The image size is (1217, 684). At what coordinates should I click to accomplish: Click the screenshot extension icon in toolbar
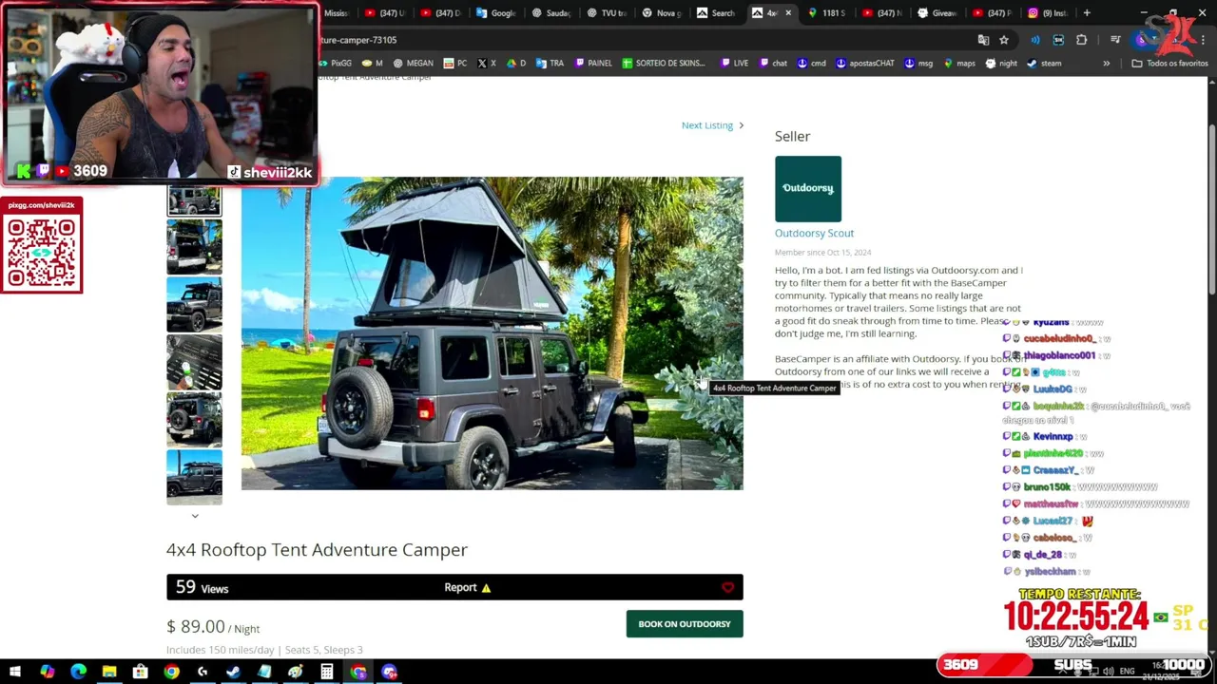[1058, 40]
